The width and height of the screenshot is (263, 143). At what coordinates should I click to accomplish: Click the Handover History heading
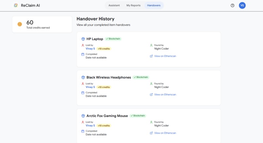(x=95, y=19)
